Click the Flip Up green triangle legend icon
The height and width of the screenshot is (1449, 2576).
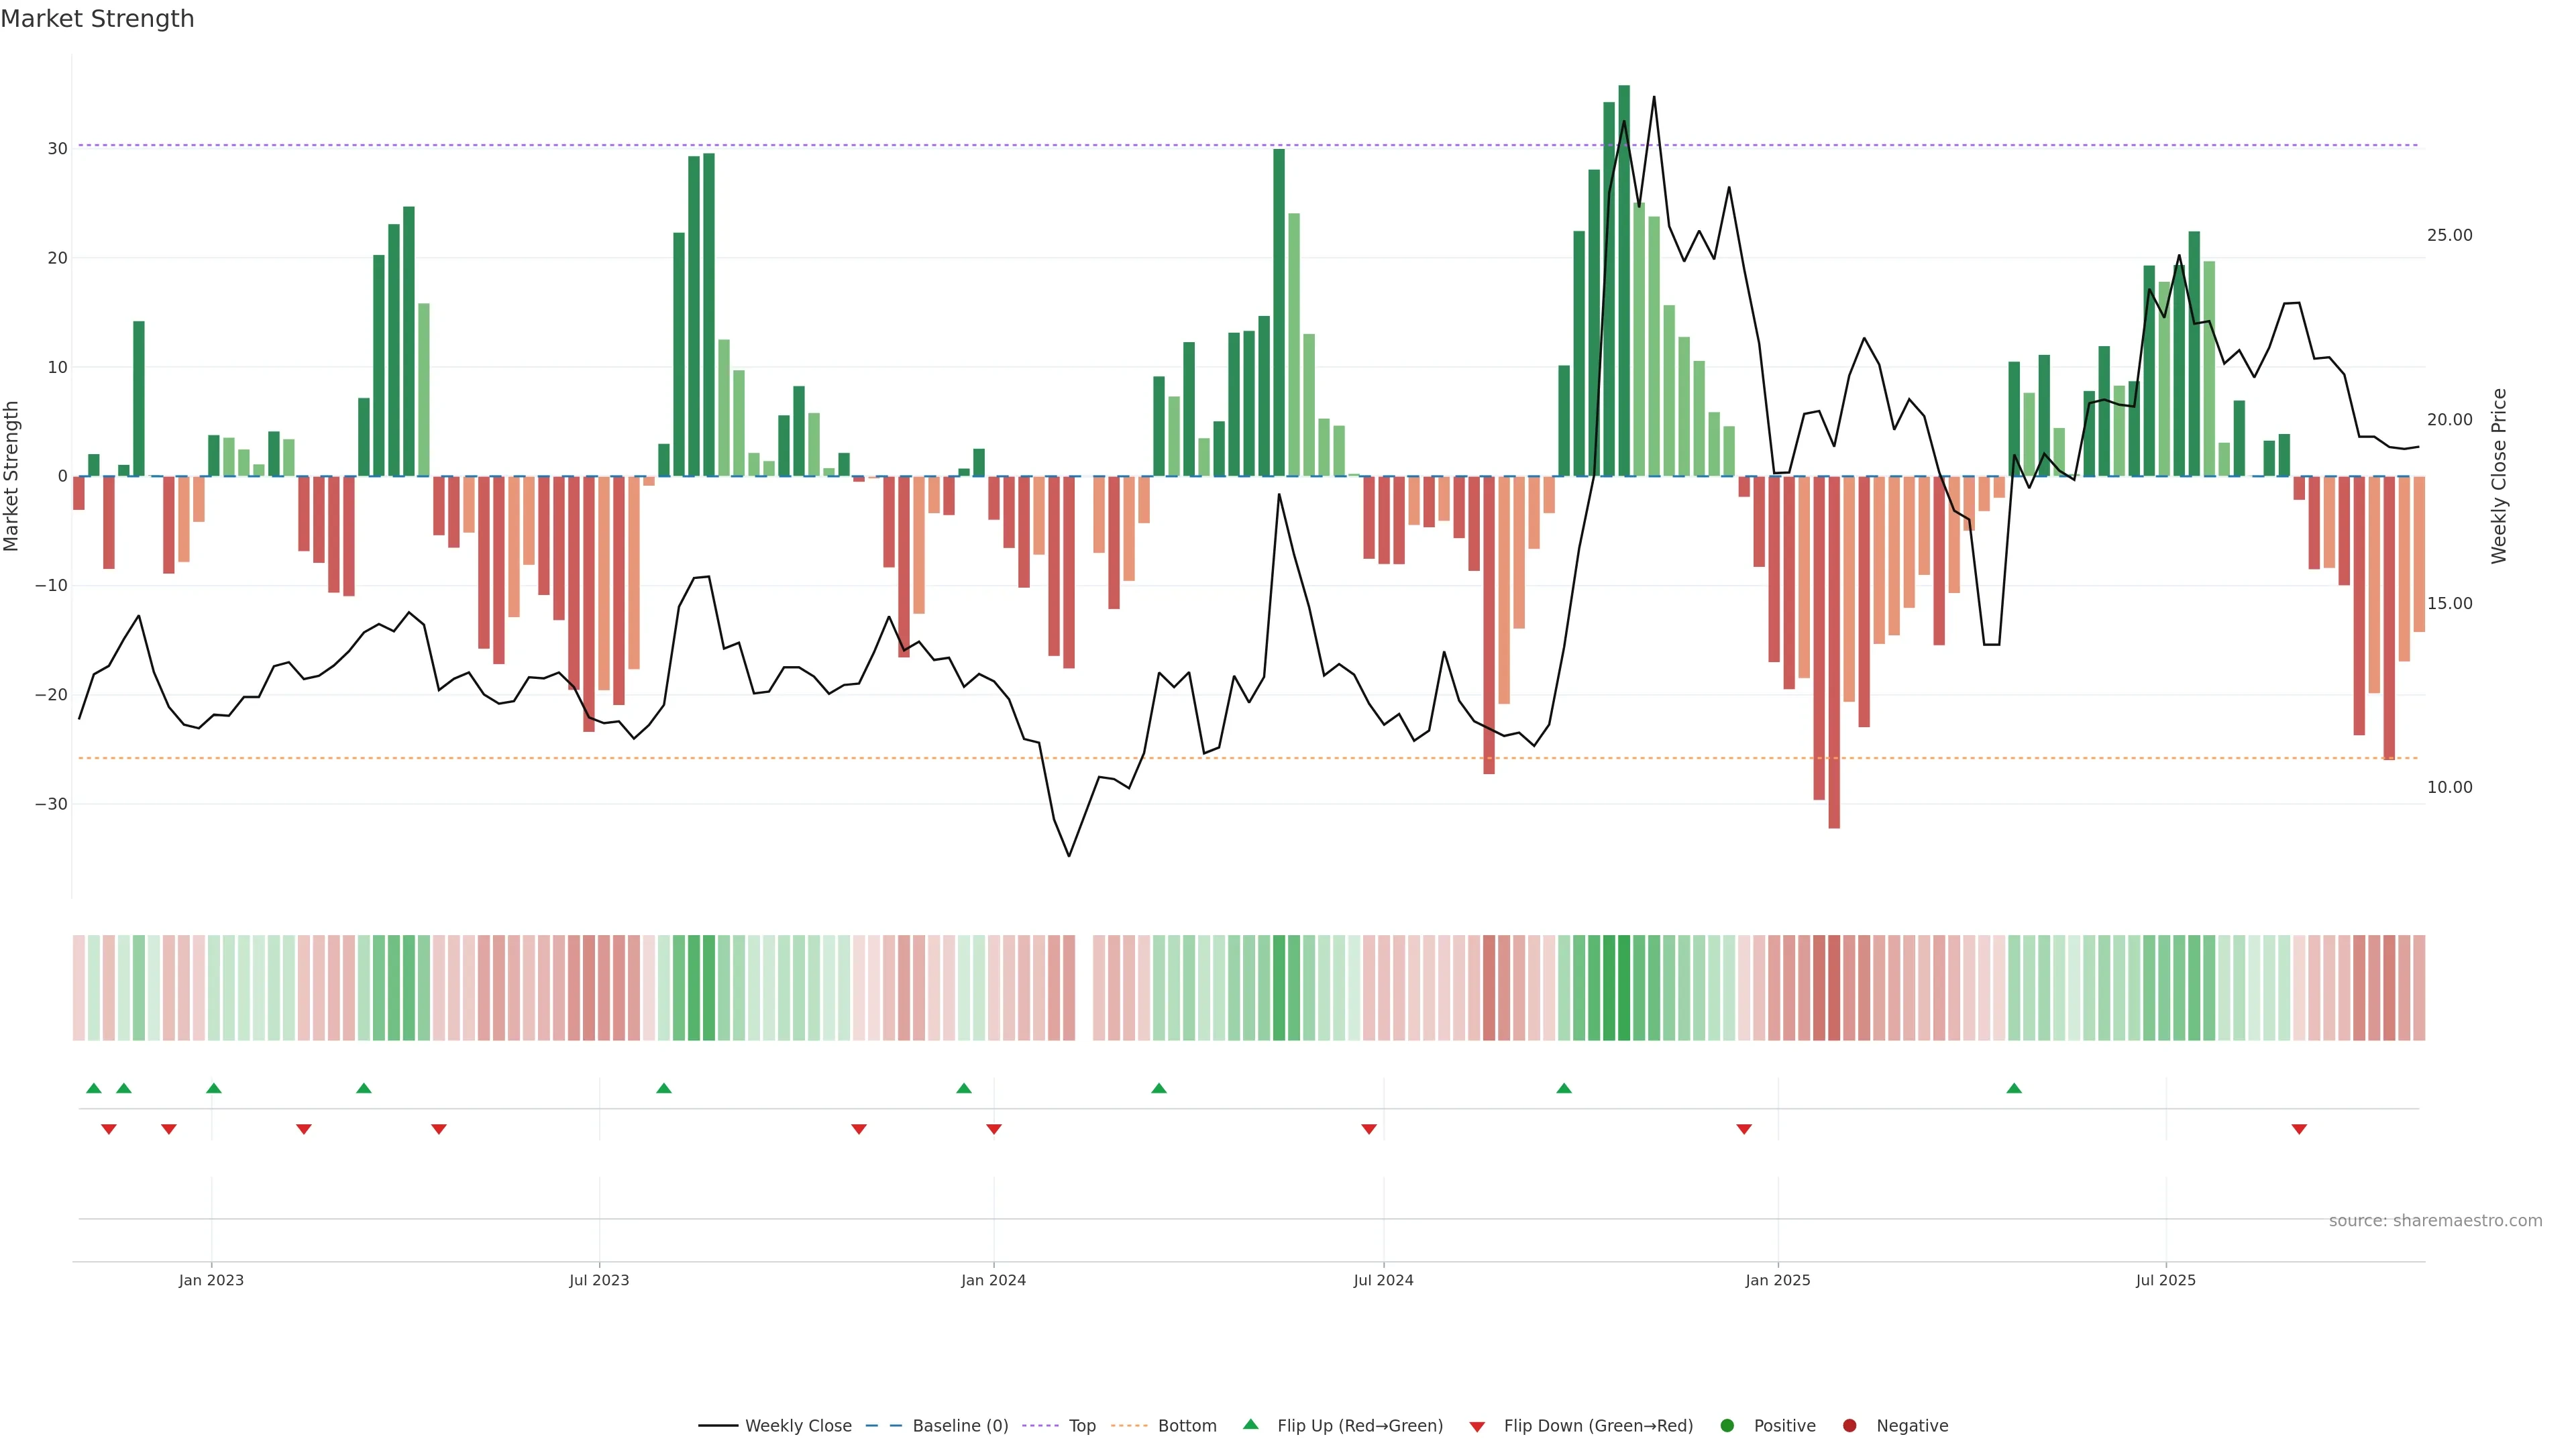pos(1250,1424)
